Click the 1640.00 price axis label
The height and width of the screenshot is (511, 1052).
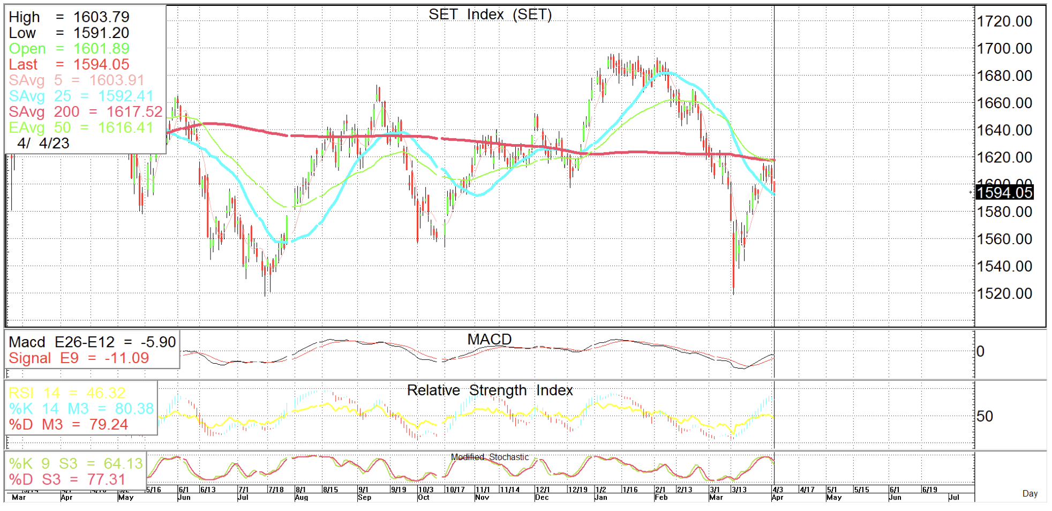(x=1004, y=130)
